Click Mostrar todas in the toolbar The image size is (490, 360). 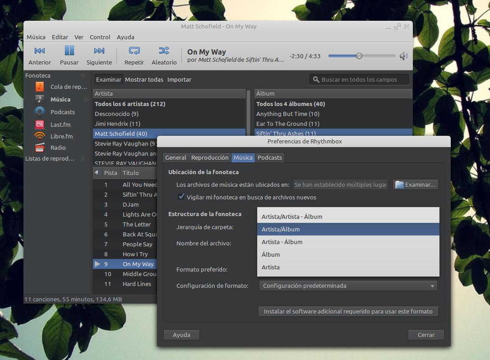point(144,80)
